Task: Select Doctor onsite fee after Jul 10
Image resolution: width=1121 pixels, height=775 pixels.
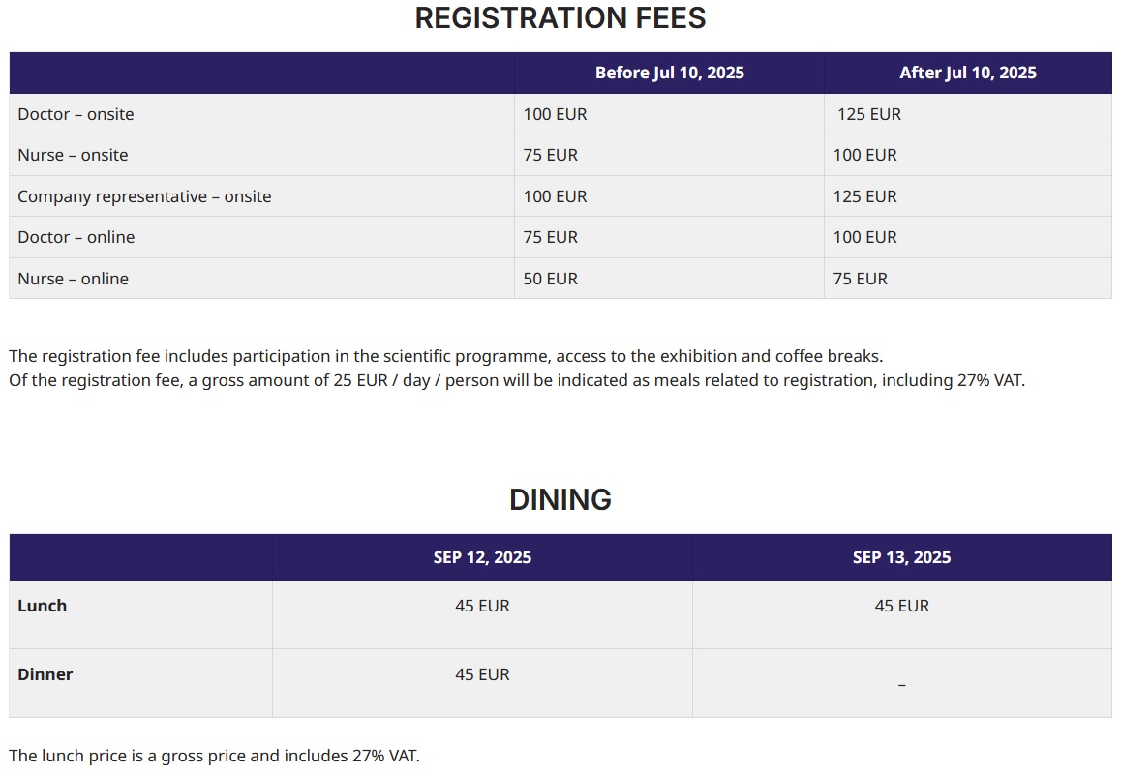Action: (868, 114)
